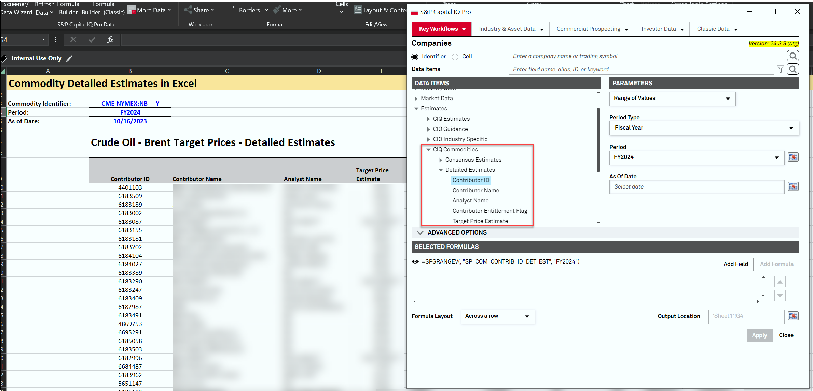Click the data items filter funnel icon
Image resolution: width=813 pixels, height=391 pixels.
[780, 69]
